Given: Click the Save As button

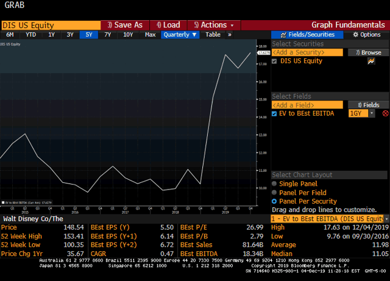Looking at the screenshot, I should [x=125, y=25].
